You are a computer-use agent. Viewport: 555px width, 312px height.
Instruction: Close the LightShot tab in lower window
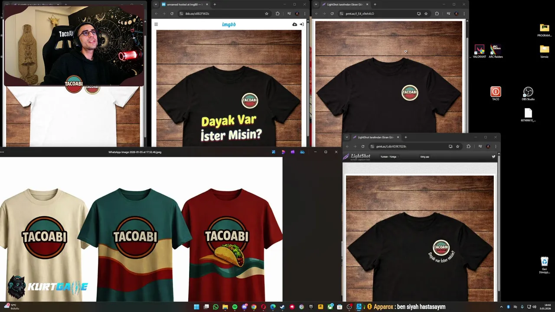pos(398,137)
